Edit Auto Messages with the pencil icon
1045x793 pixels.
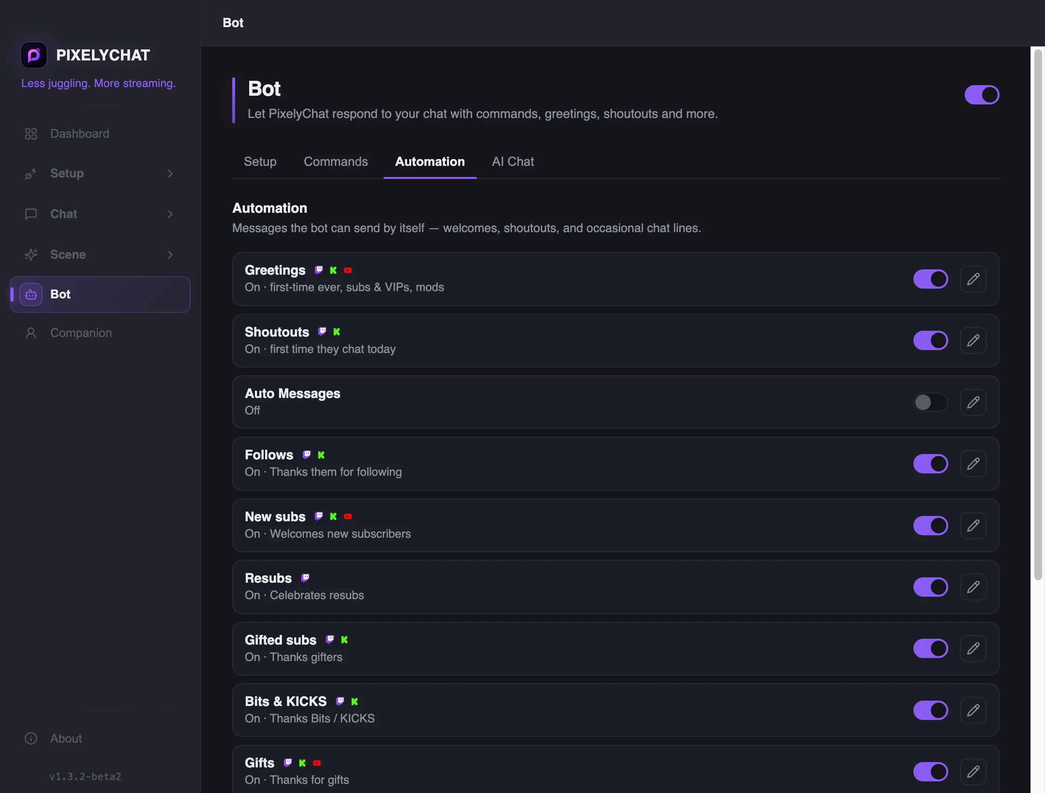click(x=973, y=402)
